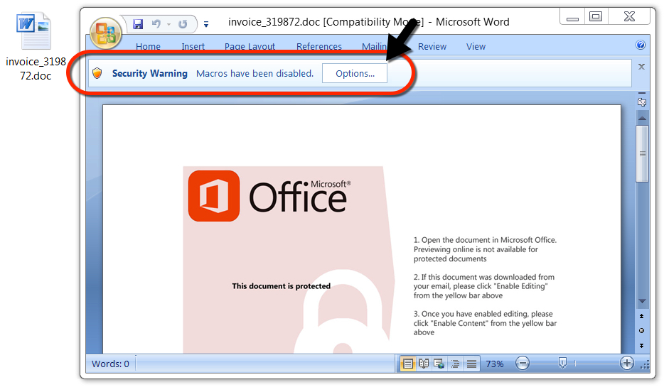Switch to Draft view
664x387 pixels.
pos(471,364)
